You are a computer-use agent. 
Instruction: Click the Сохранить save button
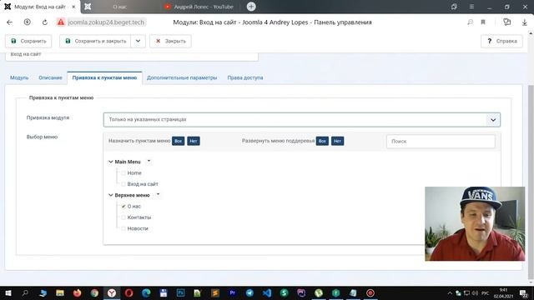click(x=28, y=41)
